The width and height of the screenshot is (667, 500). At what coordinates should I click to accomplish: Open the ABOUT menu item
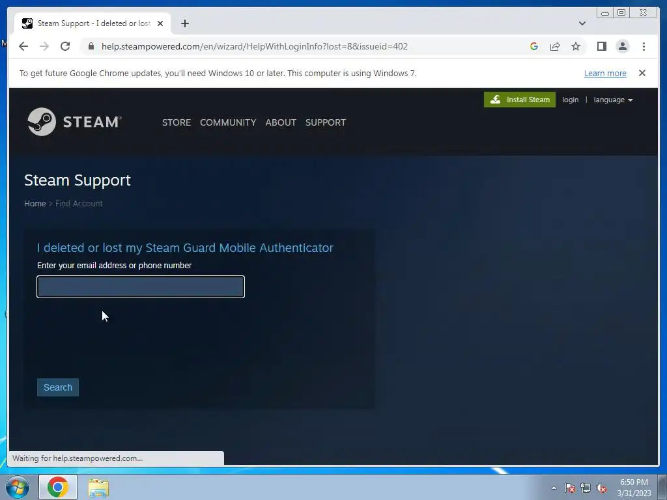[281, 122]
